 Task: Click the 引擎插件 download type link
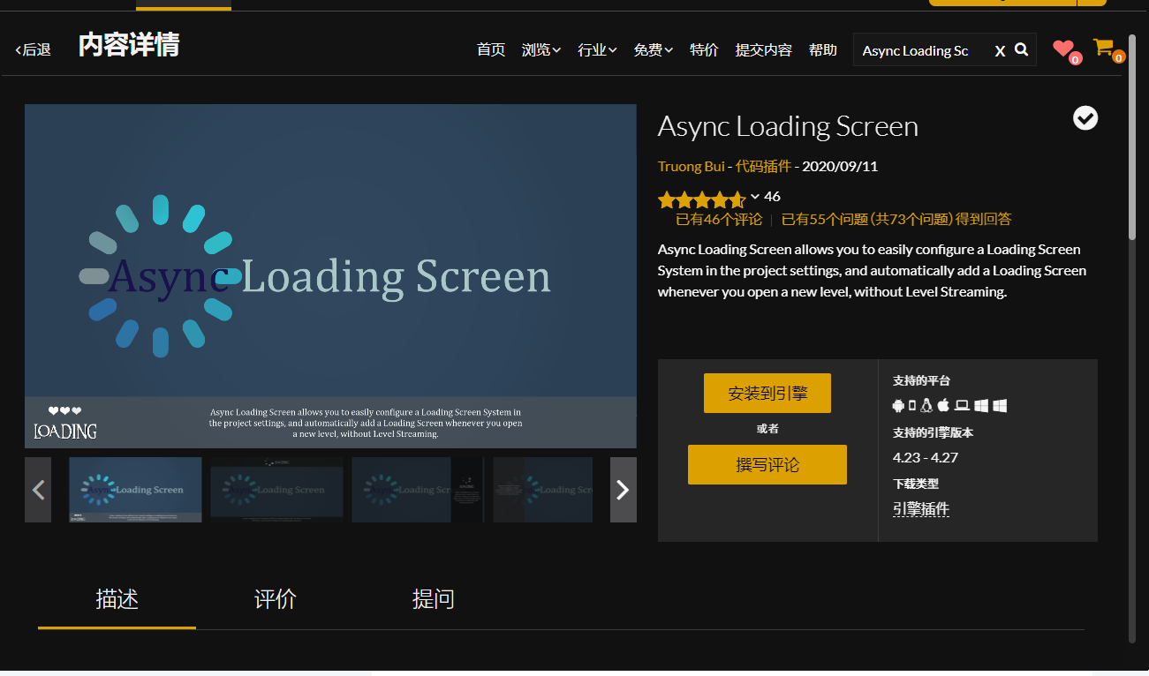click(x=921, y=509)
